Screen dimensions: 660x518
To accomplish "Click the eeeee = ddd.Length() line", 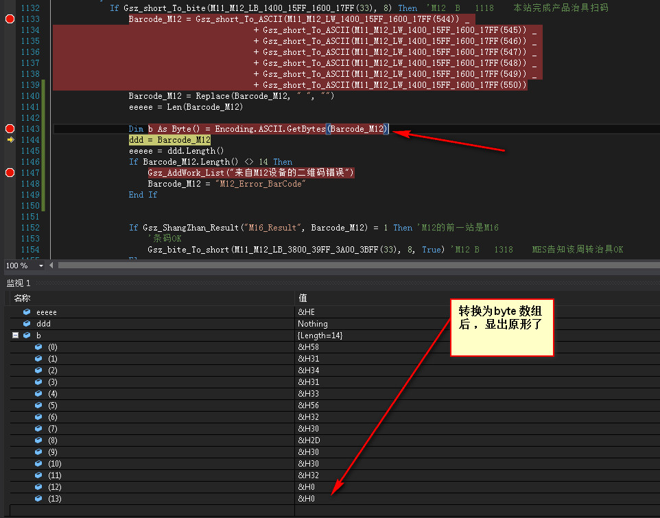I will 176,151.
